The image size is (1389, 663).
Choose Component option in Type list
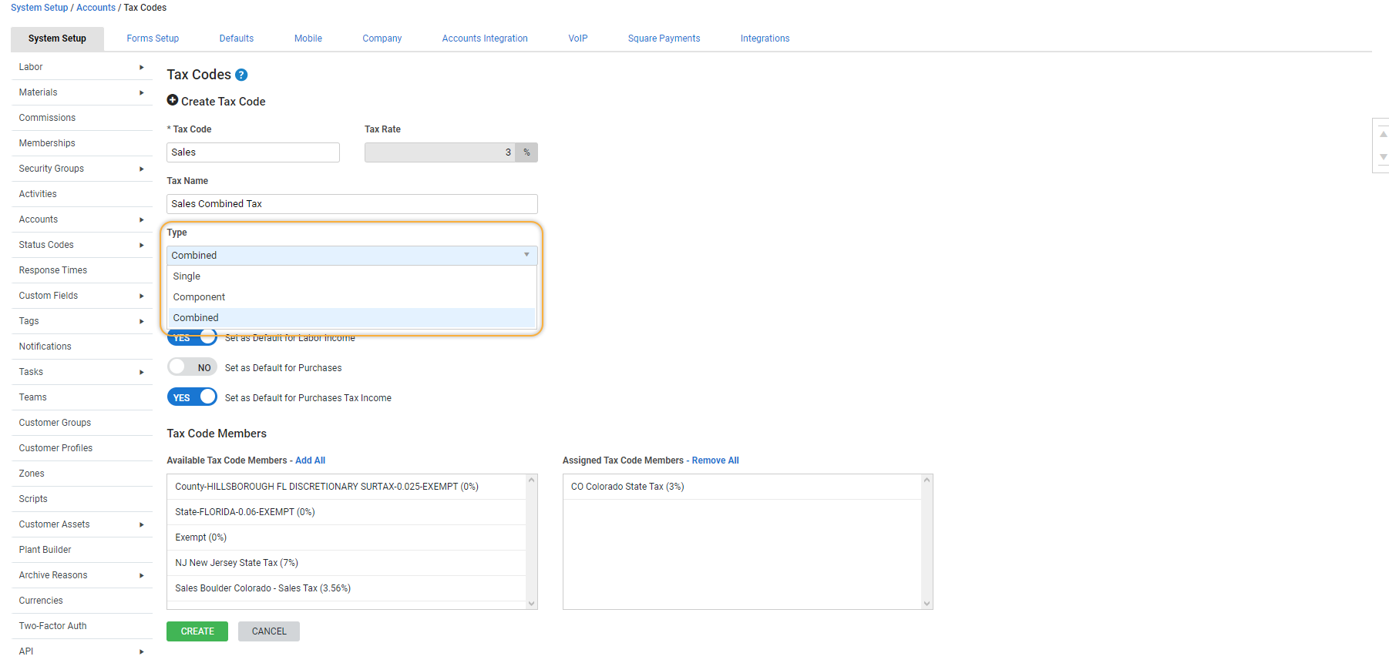[199, 297]
